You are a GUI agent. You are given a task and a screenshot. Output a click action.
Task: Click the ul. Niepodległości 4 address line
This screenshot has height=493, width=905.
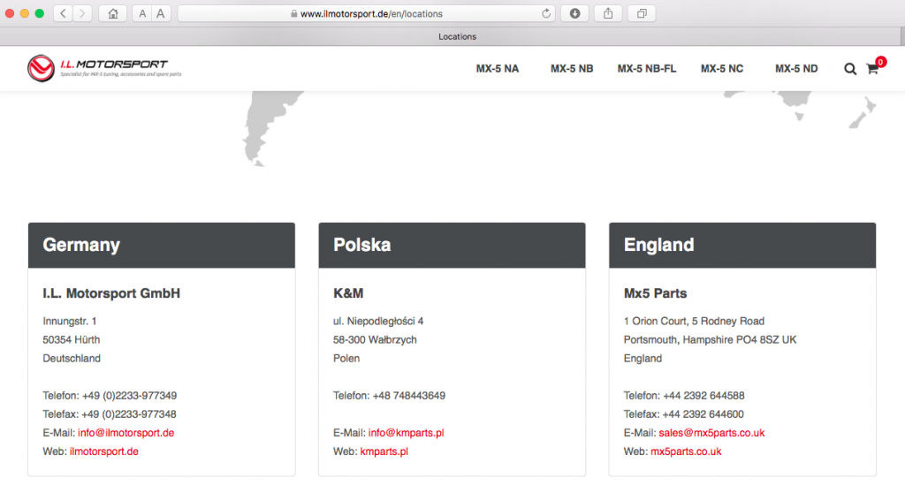coord(378,321)
